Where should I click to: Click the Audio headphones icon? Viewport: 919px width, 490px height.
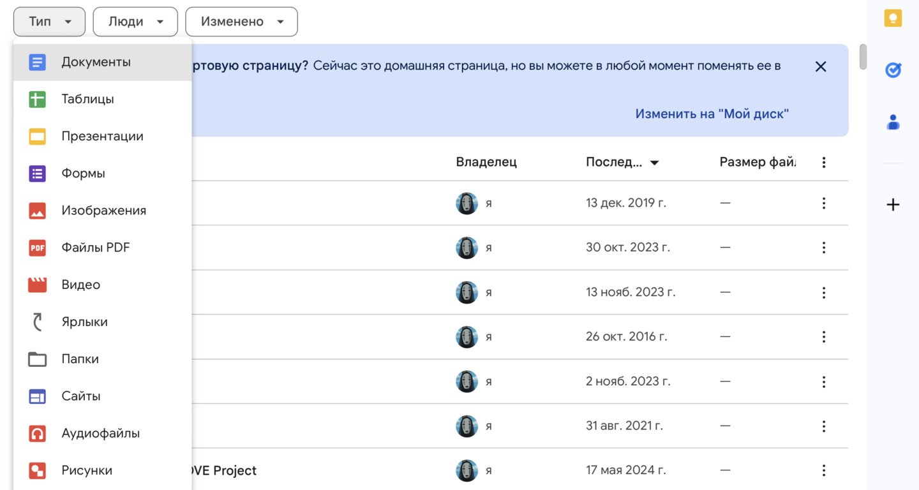tap(38, 433)
